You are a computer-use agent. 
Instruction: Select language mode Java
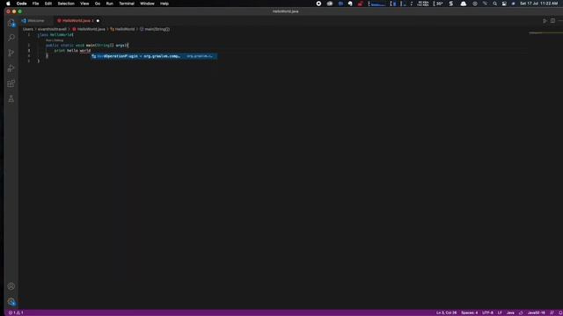point(510,312)
